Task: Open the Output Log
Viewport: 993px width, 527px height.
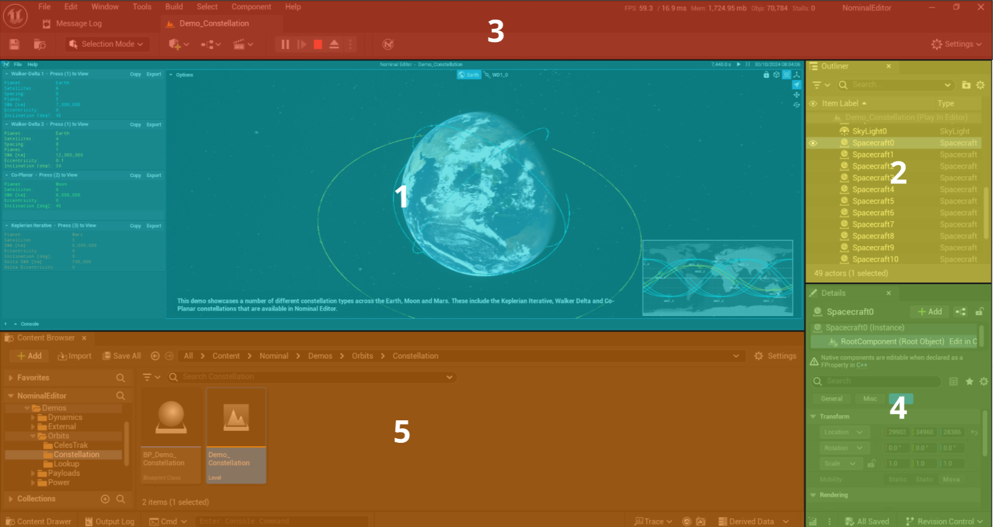Action: click(110, 521)
